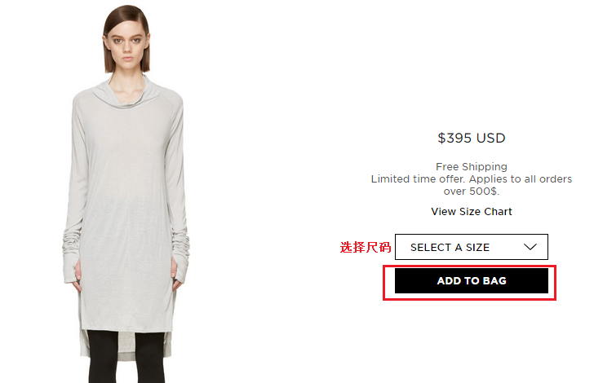Screen dimensions: 594x383
Task: Click the ADD TO BAG button
Action: (472, 281)
